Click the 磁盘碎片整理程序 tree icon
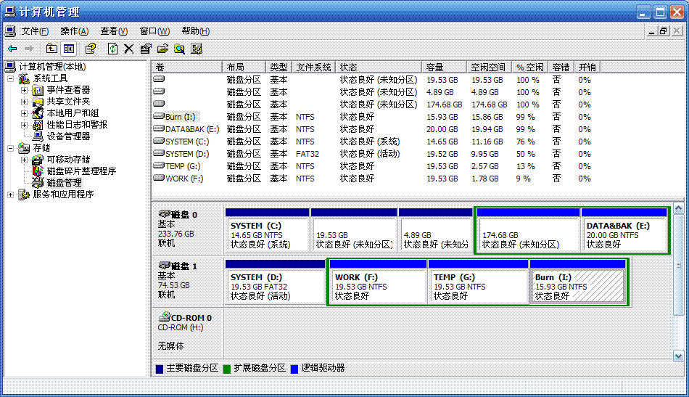Screen dimensions: 689x397 pyautogui.click(x=38, y=171)
